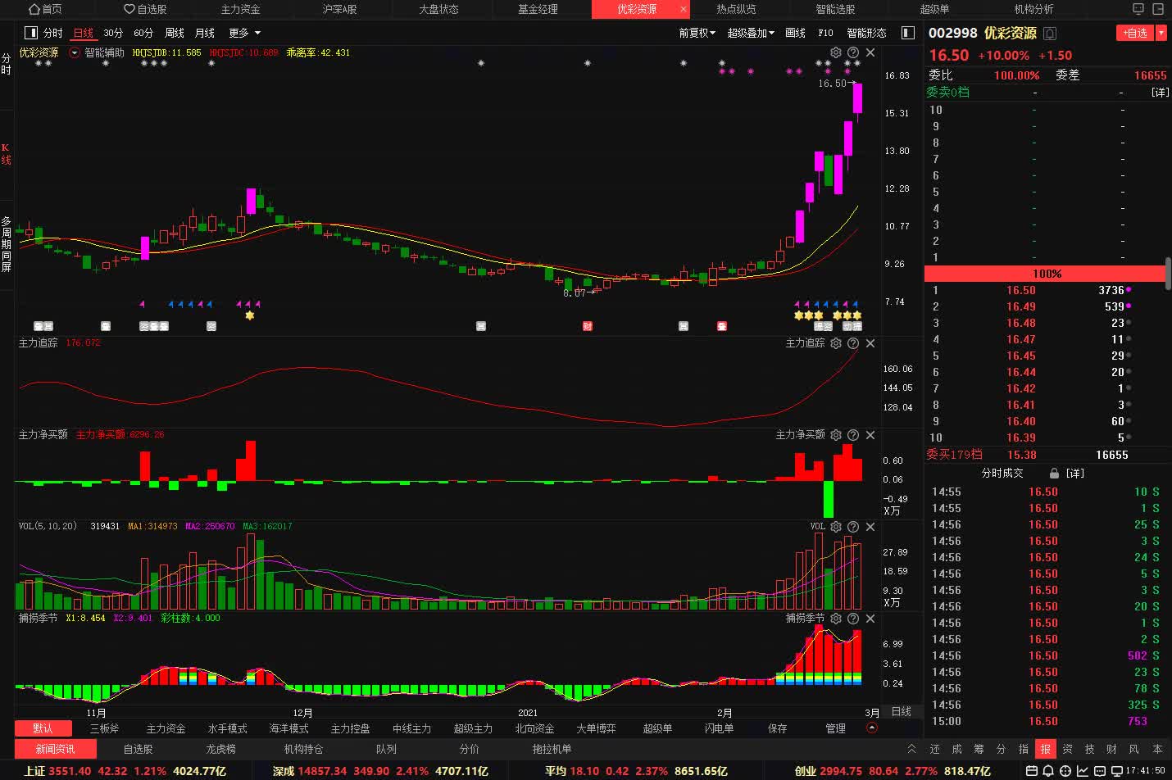Toggle the 筹 chip distribution button

point(979,749)
